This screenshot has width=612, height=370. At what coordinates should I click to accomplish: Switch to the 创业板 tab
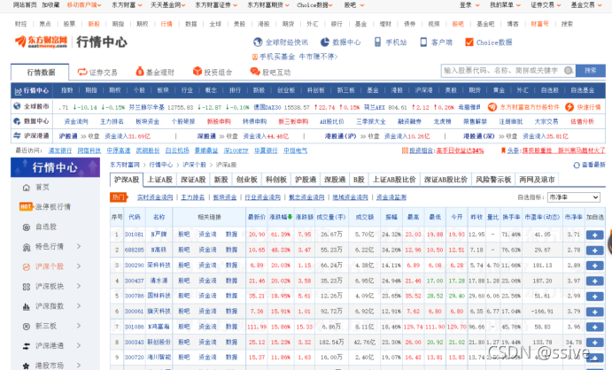(x=247, y=180)
